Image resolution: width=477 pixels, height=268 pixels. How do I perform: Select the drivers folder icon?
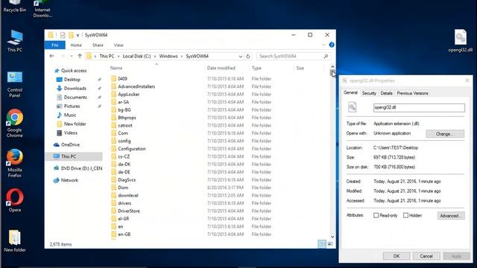click(x=114, y=203)
